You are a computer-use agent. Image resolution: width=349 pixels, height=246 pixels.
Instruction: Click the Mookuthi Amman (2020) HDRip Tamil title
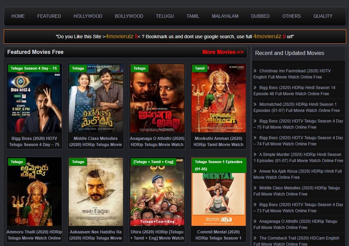point(218,141)
